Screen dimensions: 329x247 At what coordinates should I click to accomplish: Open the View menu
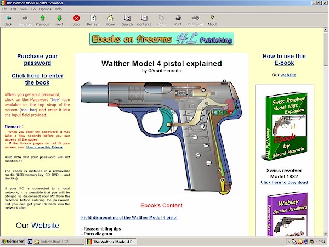tap(24, 9)
